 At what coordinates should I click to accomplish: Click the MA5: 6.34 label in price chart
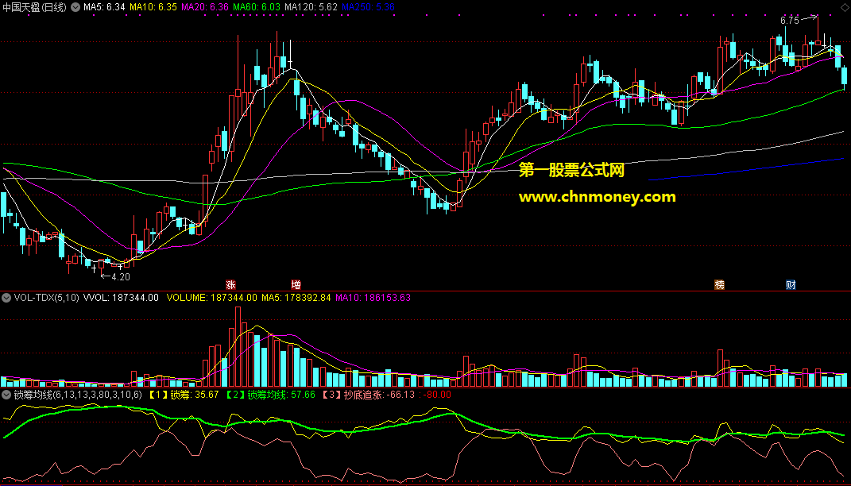pos(104,7)
